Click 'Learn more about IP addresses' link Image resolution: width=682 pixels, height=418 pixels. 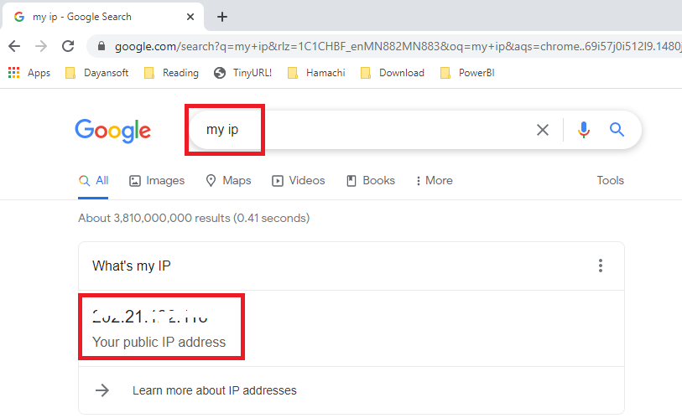215,390
